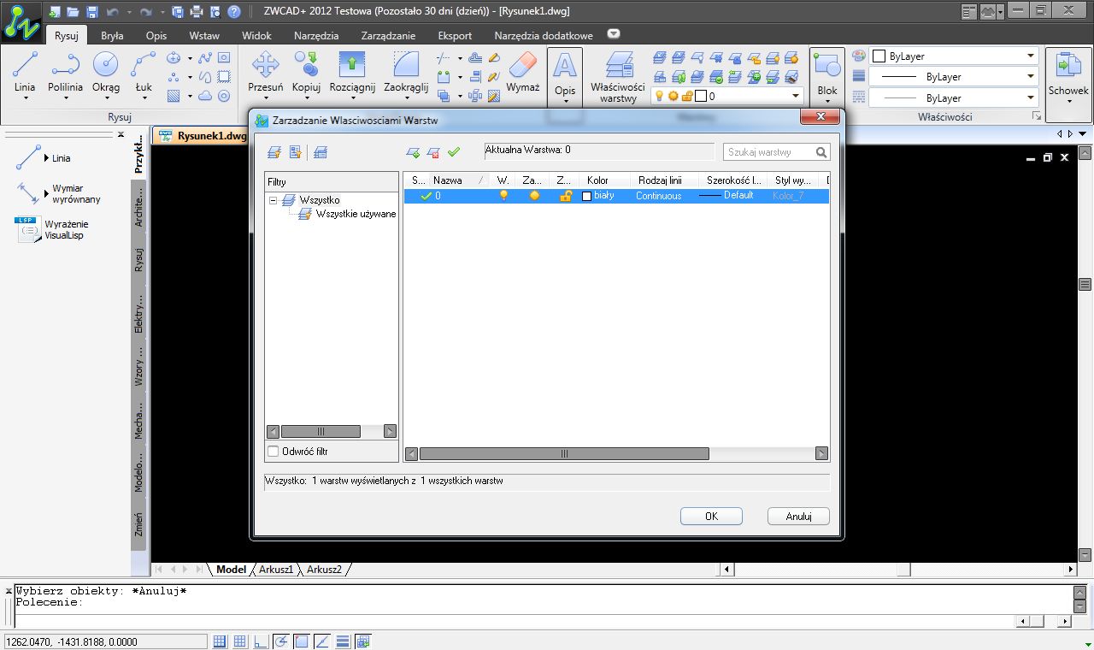
Task: Click the save diskette icon in quick access
Action: tap(93, 12)
